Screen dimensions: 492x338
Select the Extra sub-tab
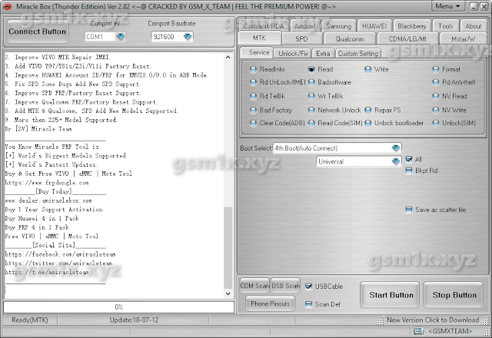click(x=323, y=54)
